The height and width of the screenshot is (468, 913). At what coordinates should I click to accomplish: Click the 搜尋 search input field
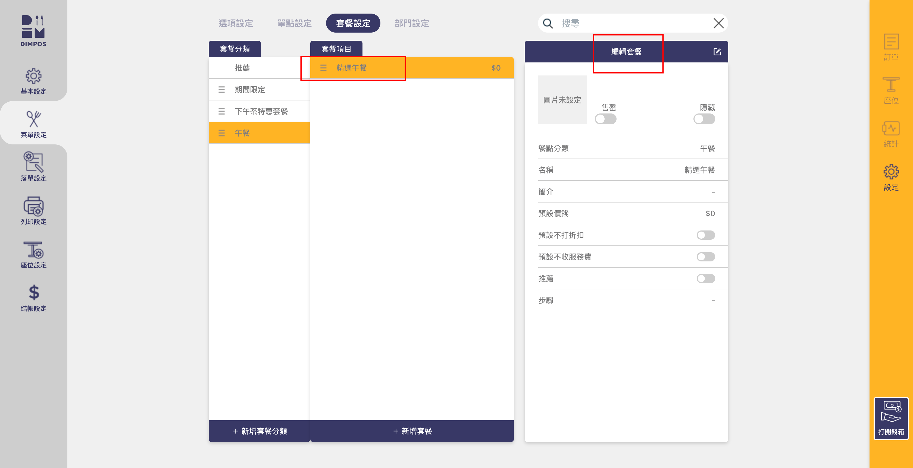pos(631,23)
